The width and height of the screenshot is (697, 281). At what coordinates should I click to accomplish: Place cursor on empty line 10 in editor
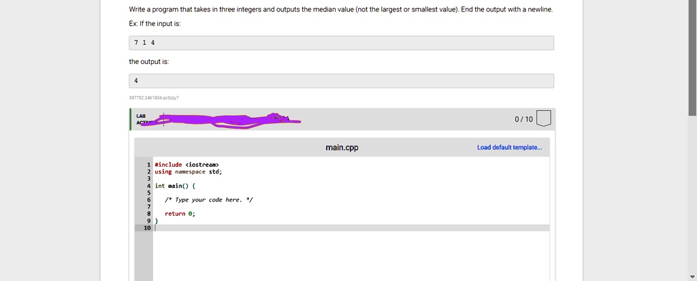[351, 228]
